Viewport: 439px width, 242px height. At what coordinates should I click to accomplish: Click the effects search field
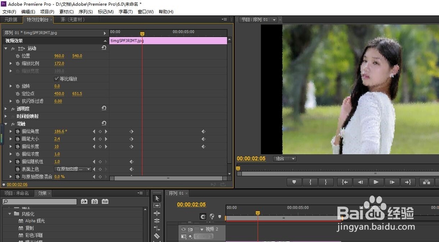40,202
